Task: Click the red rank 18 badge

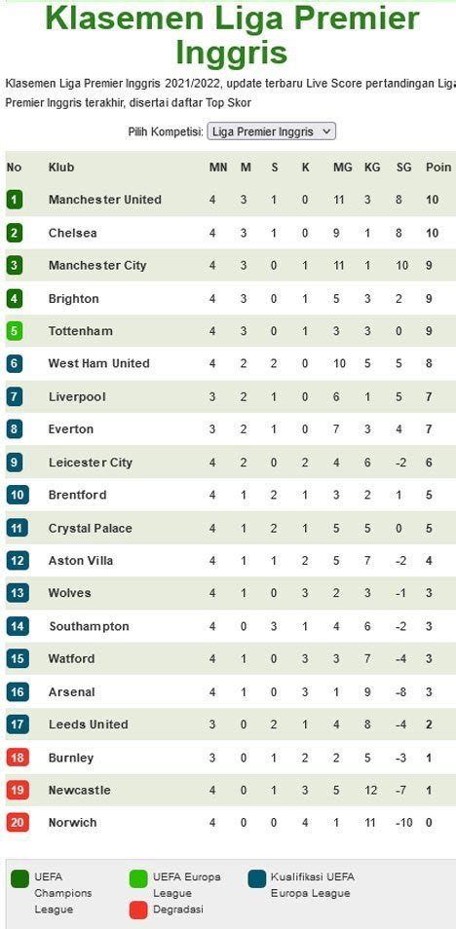Action: click(18, 758)
